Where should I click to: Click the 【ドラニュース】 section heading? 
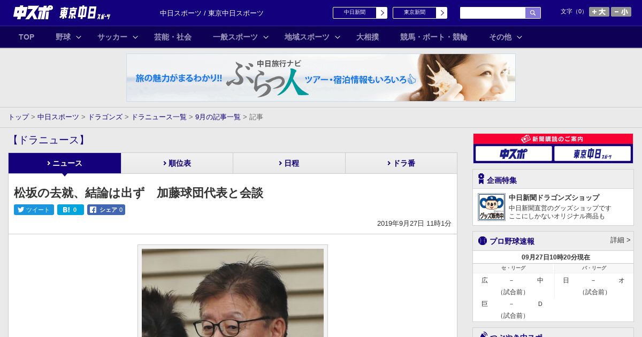48,140
